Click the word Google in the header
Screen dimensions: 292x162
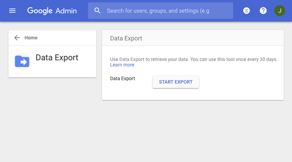(40, 11)
